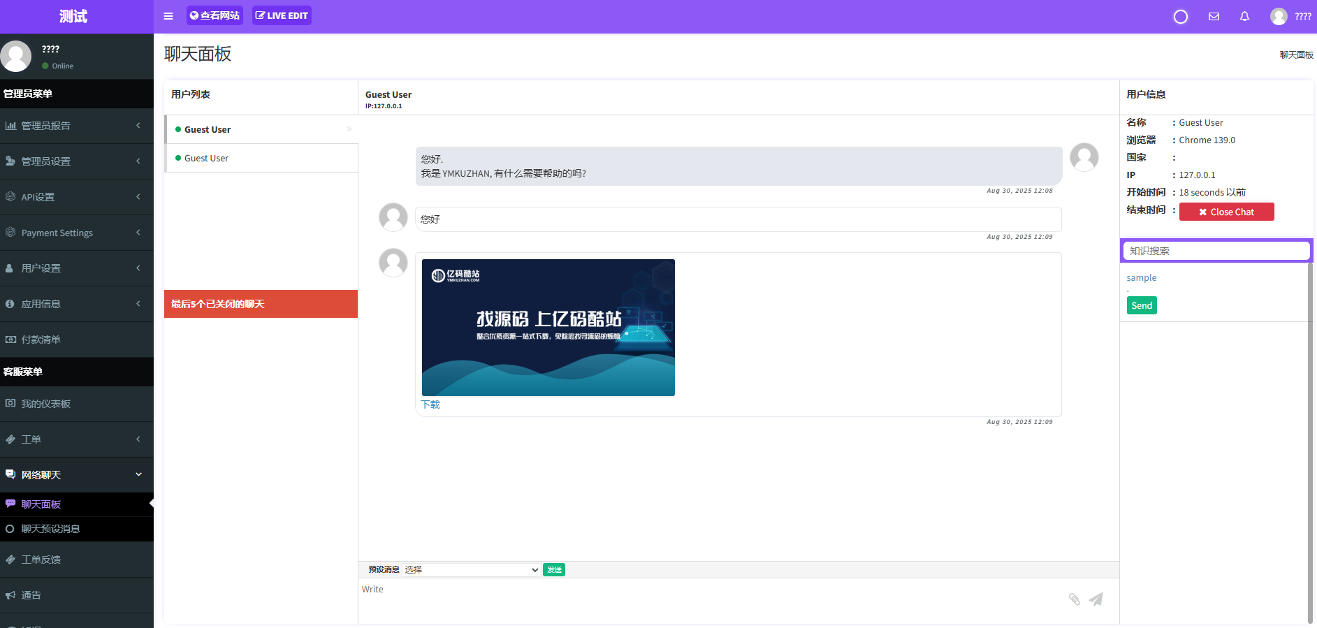The image size is (1317, 628).
Task: Click the 下载 download link
Action: [430, 404]
